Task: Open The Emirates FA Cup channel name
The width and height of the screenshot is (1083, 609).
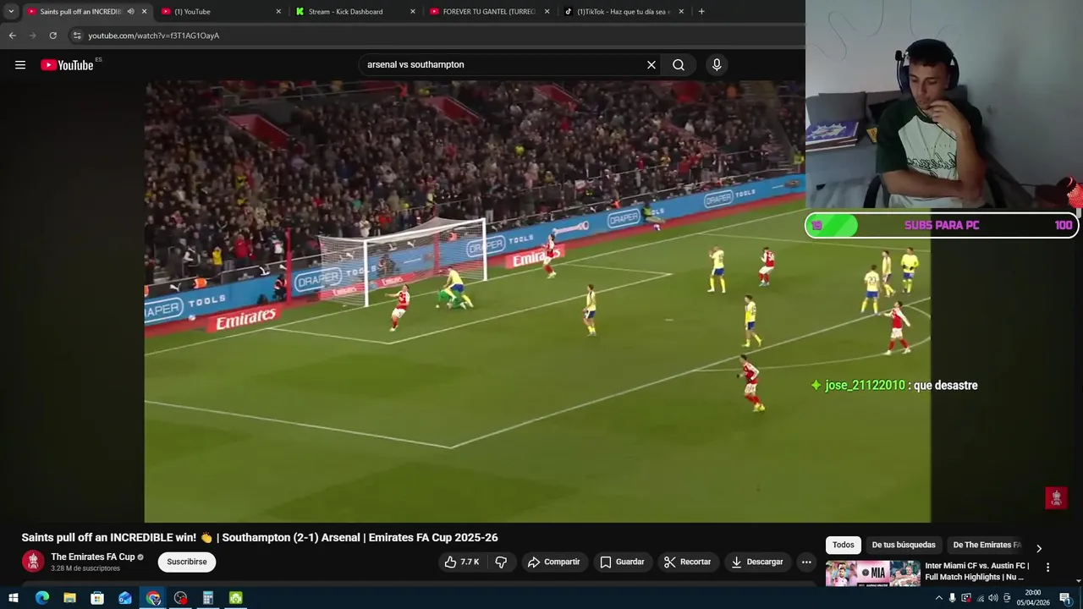Action: tap(93, 557)
